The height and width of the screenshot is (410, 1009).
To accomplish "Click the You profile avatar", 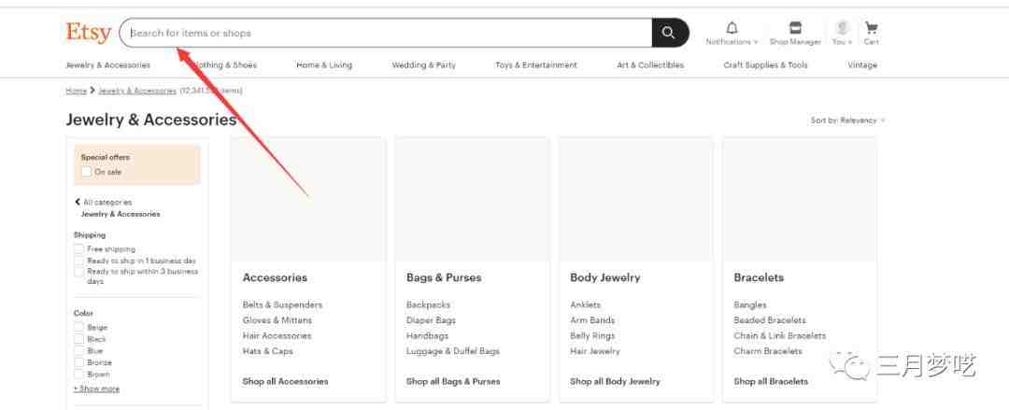I will [x=842, y=28].
